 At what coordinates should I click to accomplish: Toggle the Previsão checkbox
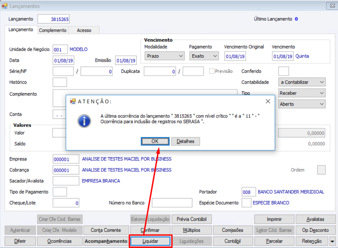pos(212,71)
